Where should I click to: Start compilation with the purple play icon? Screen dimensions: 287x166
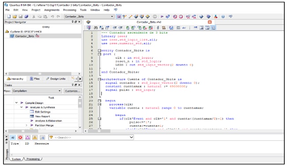(x=162, y=16)
